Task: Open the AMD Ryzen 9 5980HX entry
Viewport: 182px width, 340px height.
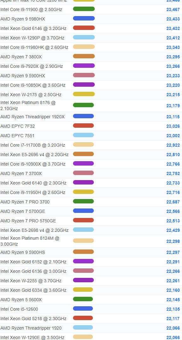Action: point(23,19)
